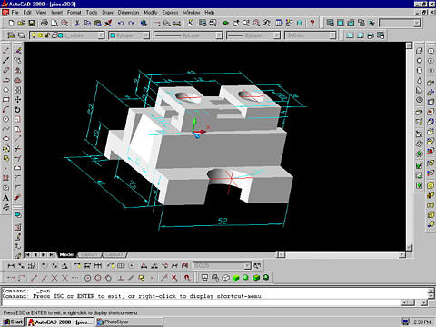The image size is (436, 327).
Task: Click the first-tab navigation arrow beside Model
Action: click(27, 254)
